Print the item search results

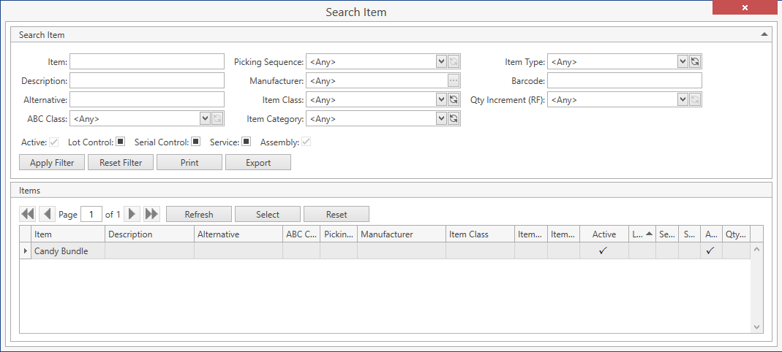[x=189, y=162]
